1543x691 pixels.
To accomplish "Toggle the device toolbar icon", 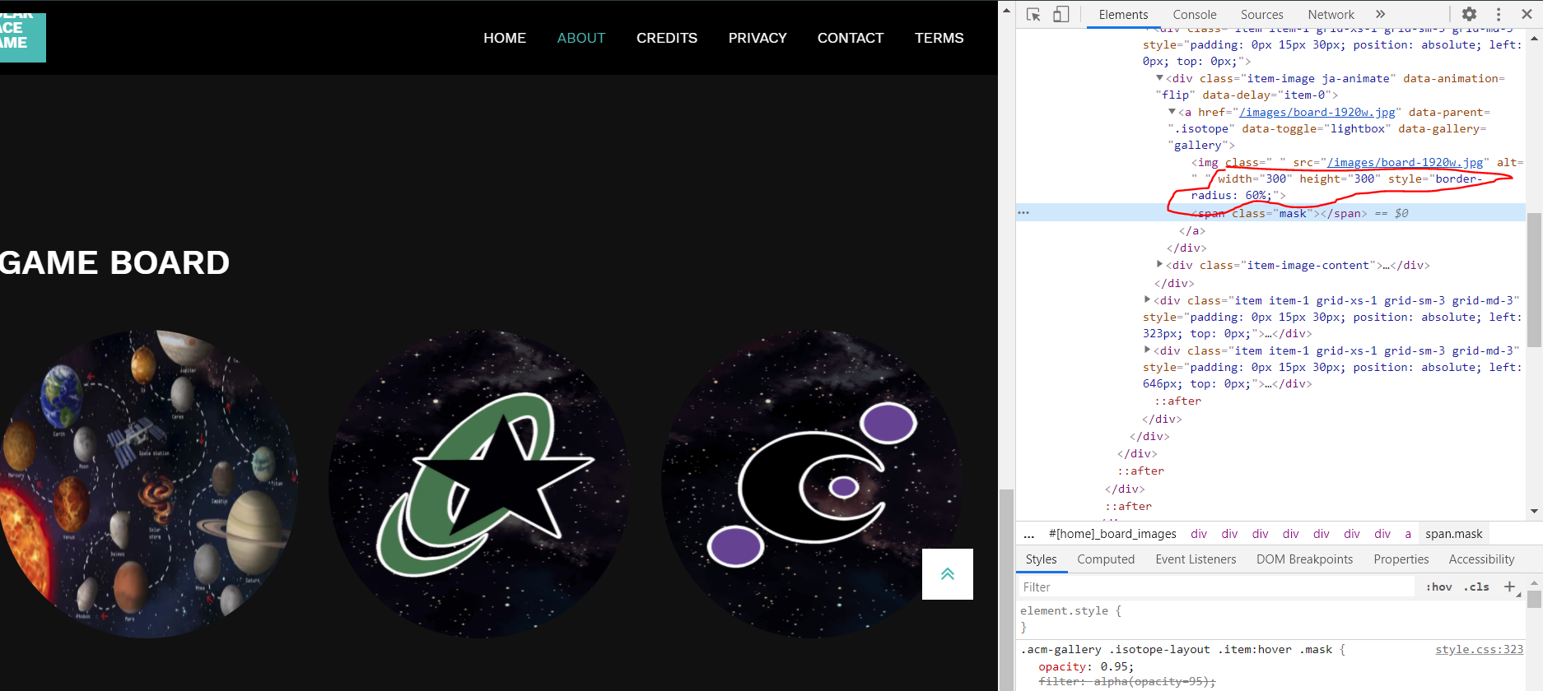I will pyautogui.click(x=1061, y=14).
